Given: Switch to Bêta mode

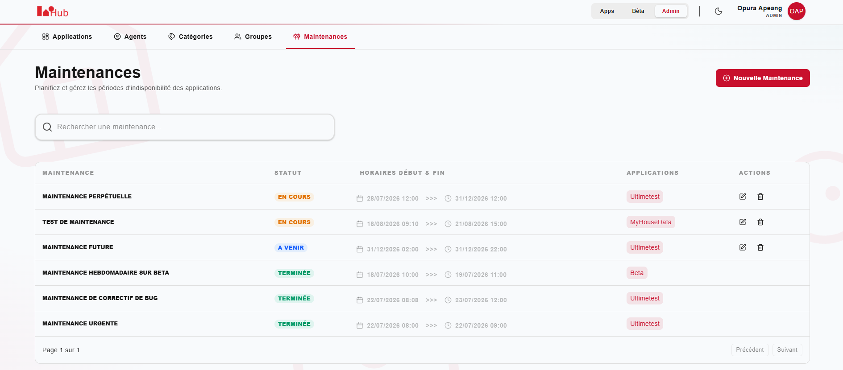Looking at the screenshot, I should click(638, 11).
